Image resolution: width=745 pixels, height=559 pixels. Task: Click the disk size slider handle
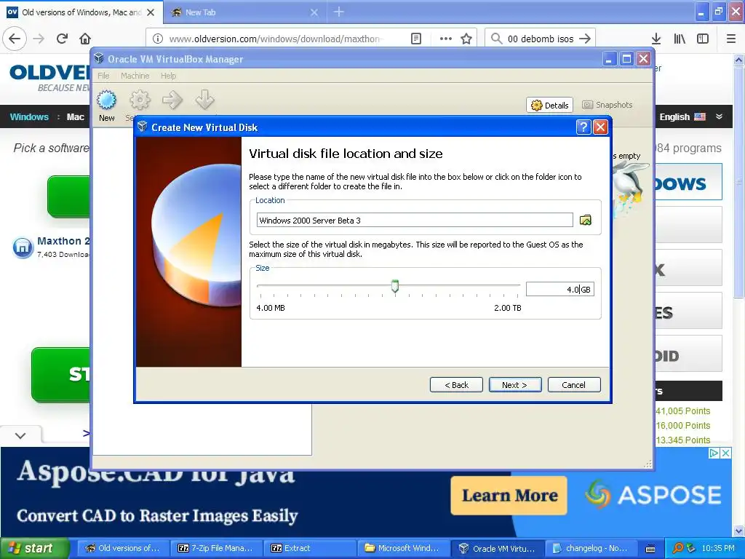click(x=395, y=286)
